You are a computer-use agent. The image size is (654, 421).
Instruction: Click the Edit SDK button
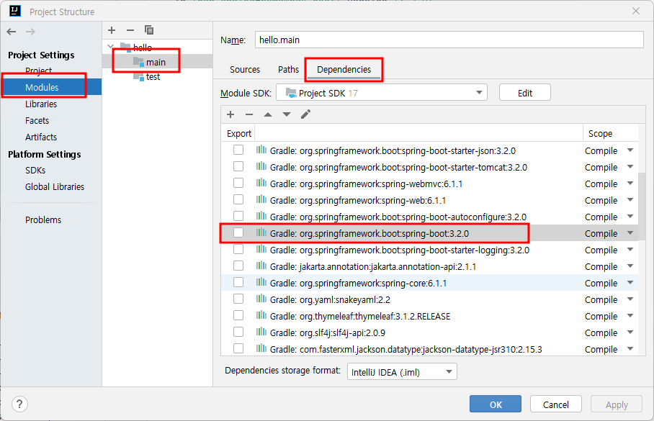pos(524,93)
